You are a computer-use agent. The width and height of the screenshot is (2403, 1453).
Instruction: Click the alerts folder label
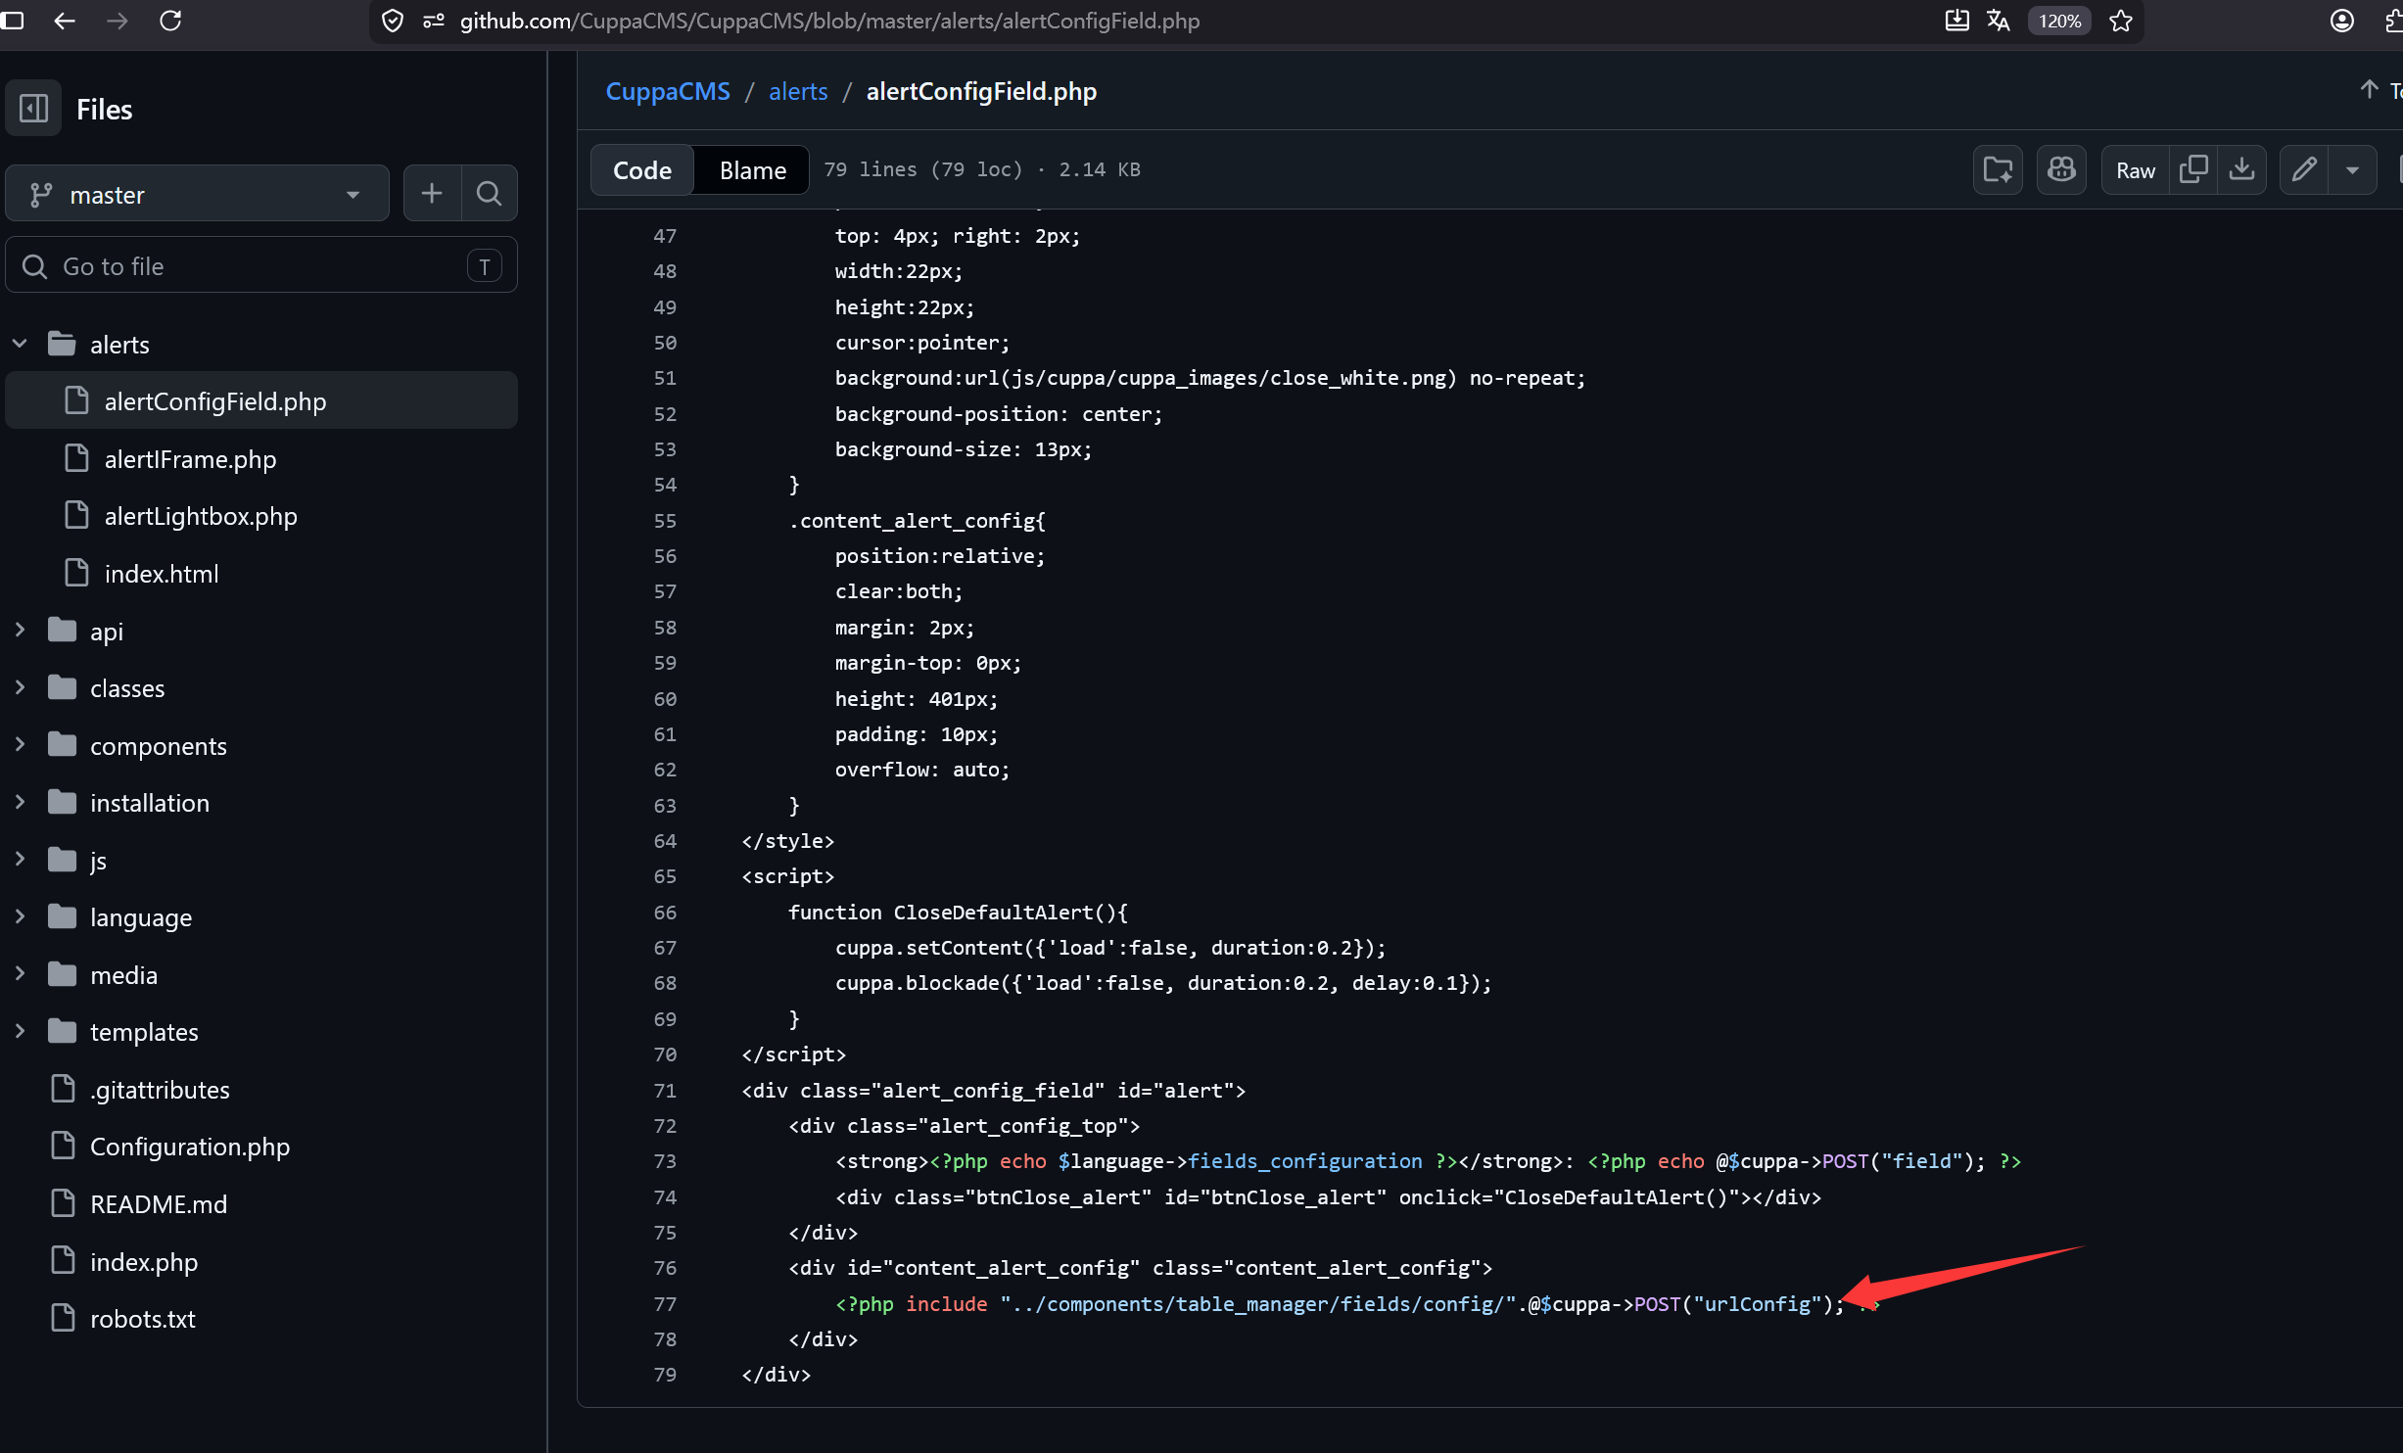click(119, 344)
